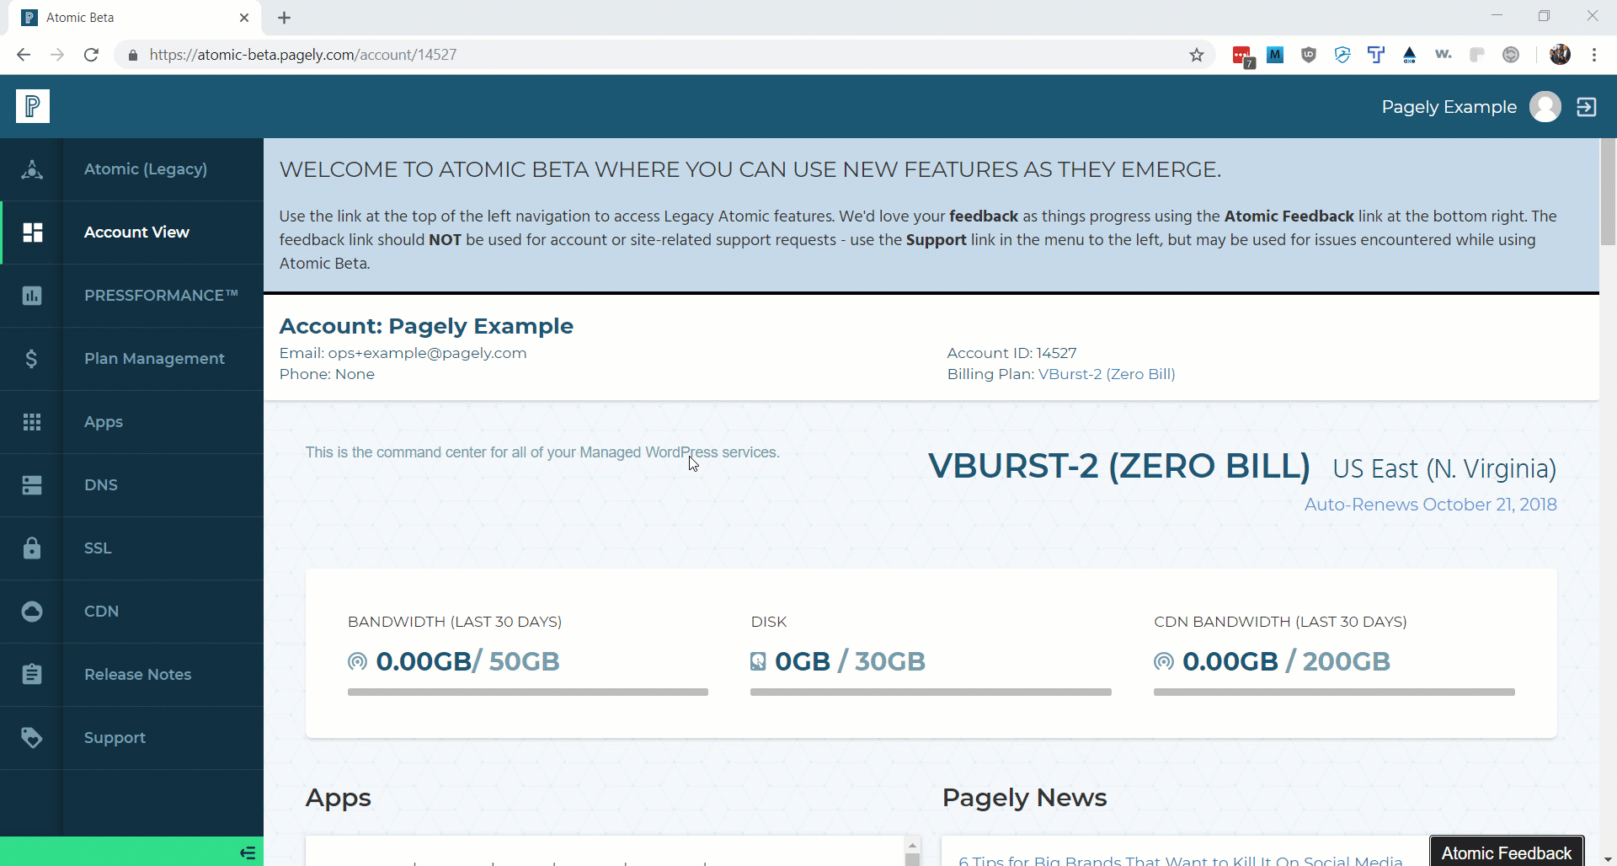Open a new browser tab
Viewport: 1617px width, 866px height.
[285, 18]
